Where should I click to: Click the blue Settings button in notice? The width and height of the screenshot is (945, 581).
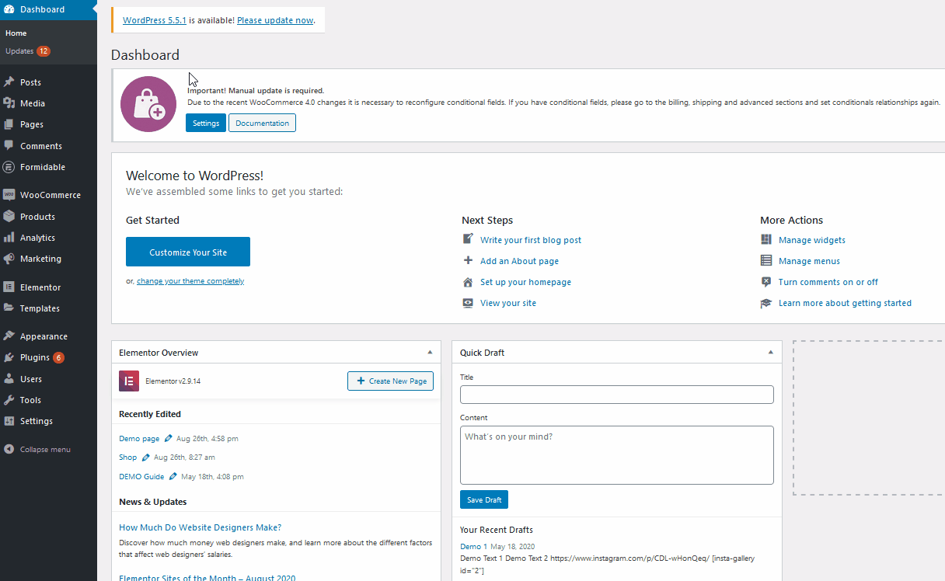pos(206,123)
